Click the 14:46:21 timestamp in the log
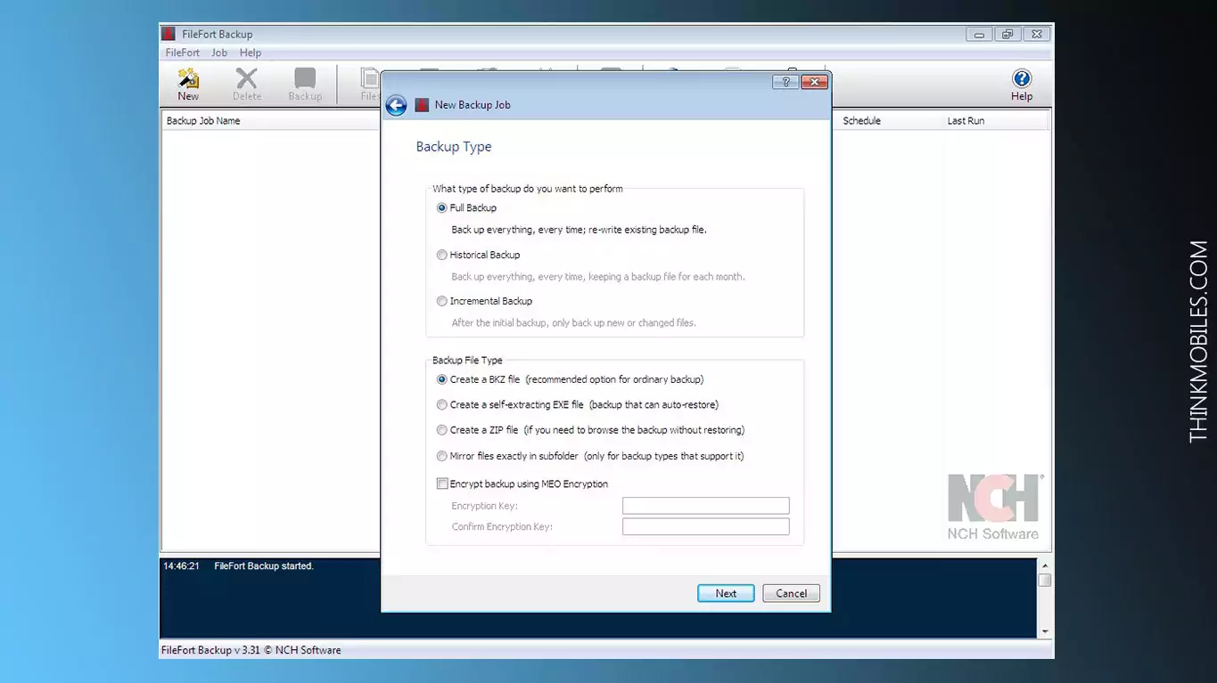 click(181, 566)
